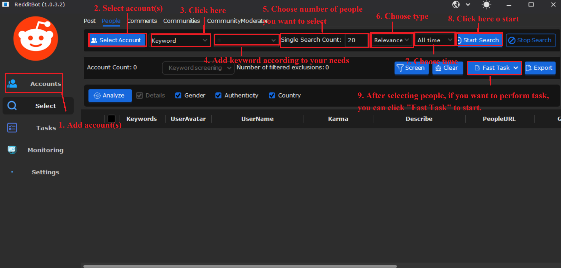Click the prohibited icon on Stop Search
Viewport: 561px width, 268px height.
(x=512, y=41)
